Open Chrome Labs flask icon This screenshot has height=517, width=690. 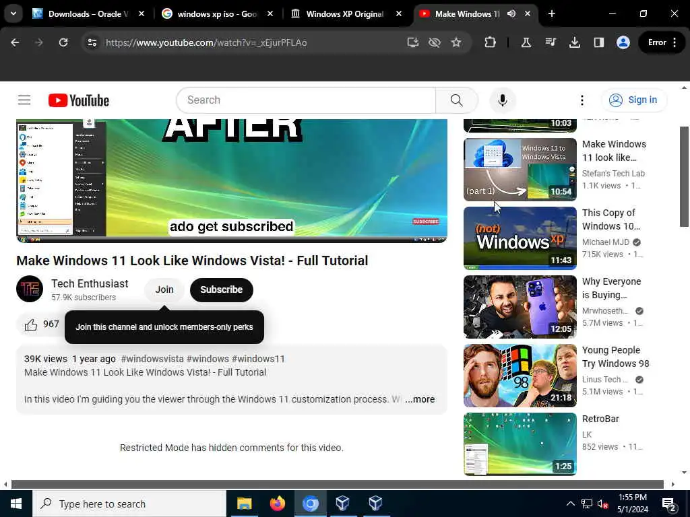pos(526,42)
